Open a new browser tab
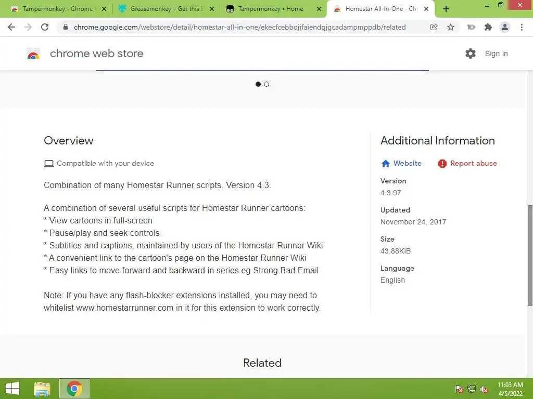Viewport: 533px width, 399px height. 446,9
